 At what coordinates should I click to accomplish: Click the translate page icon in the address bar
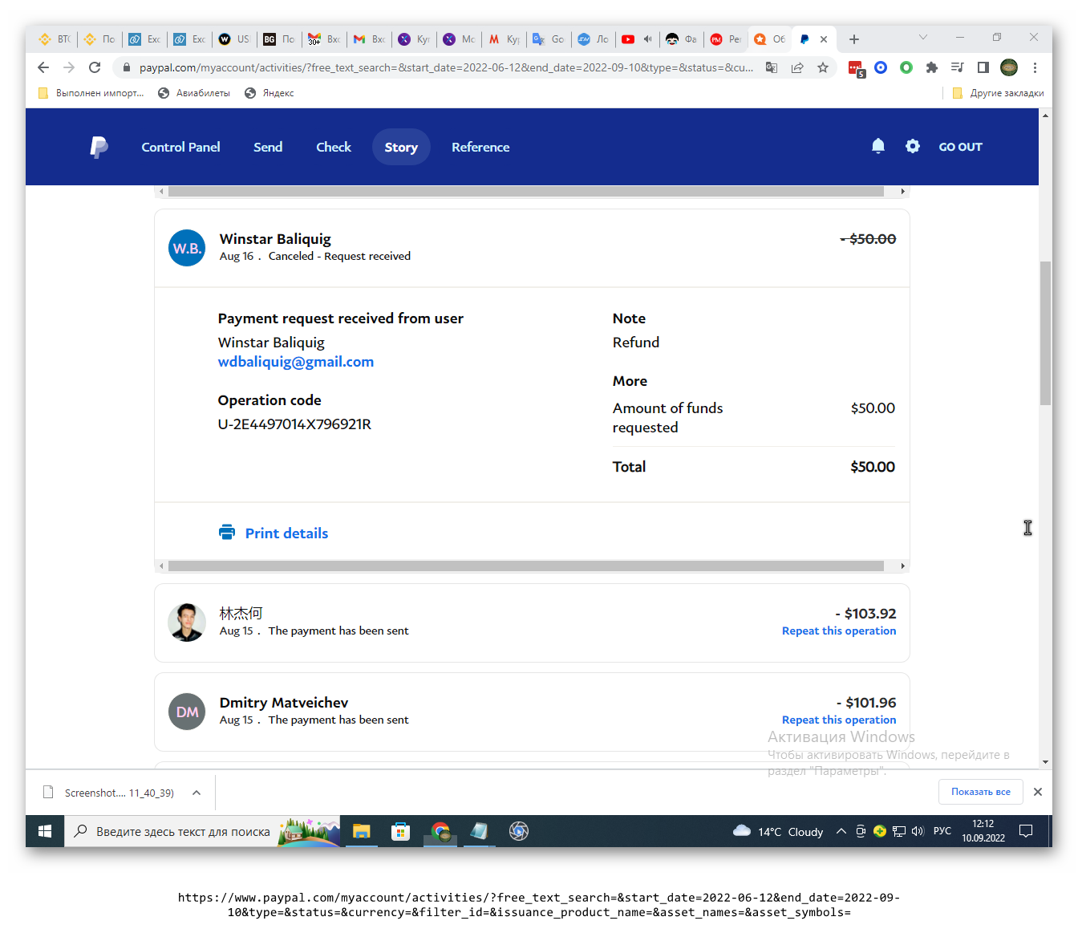click(772, 67)
